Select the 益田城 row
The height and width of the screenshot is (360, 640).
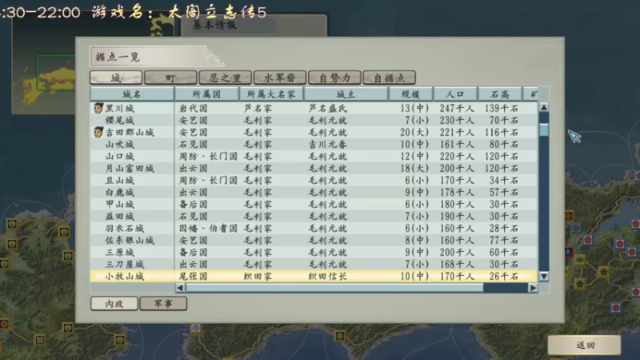(314, 216)
